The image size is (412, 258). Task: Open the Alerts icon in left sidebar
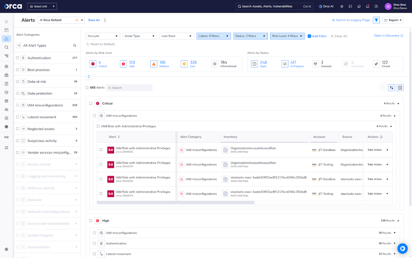click(x=6, y=39)
